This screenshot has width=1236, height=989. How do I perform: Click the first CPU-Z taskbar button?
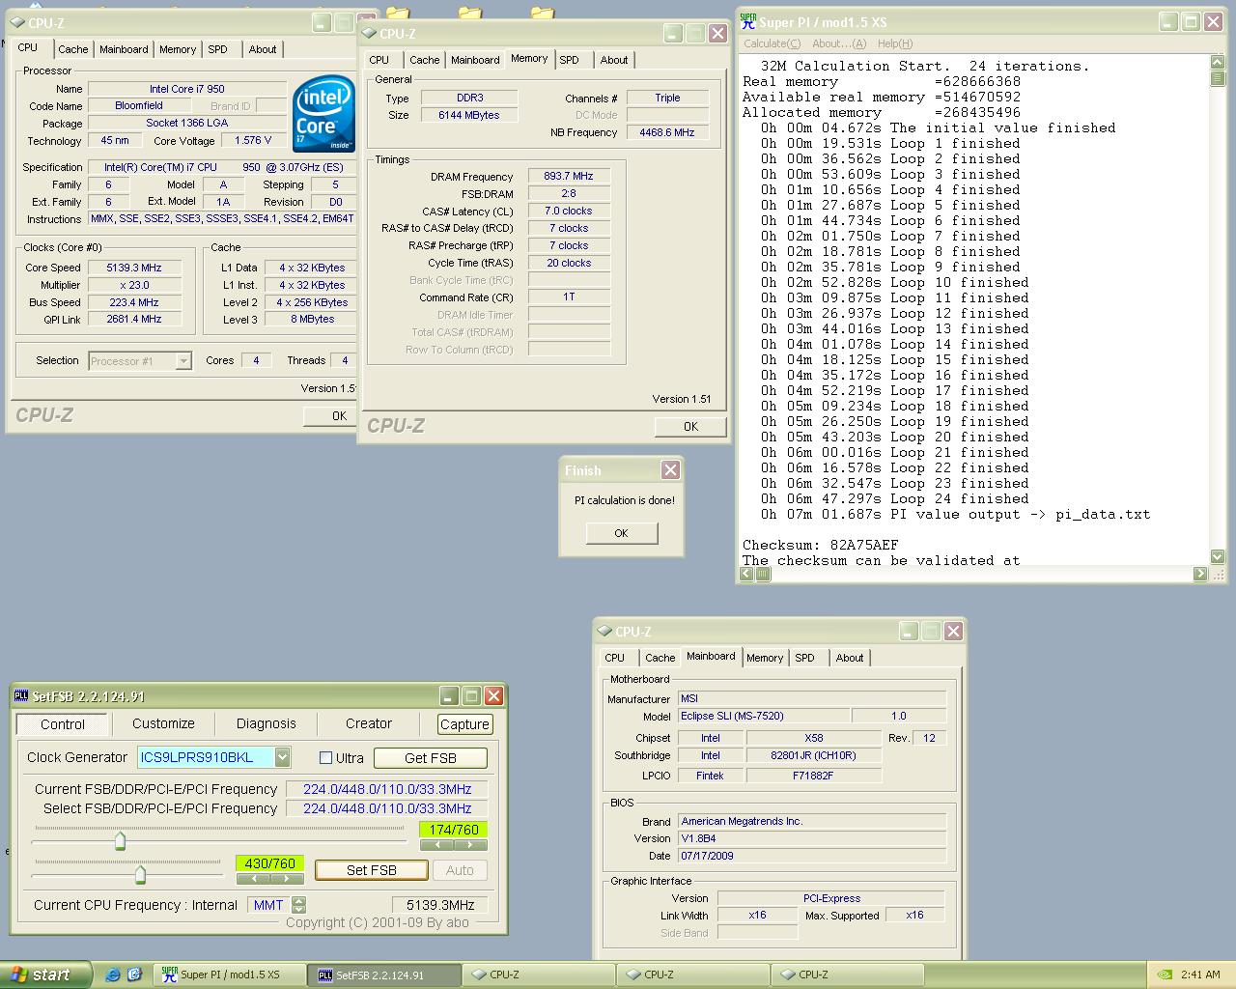pos(539,975)
